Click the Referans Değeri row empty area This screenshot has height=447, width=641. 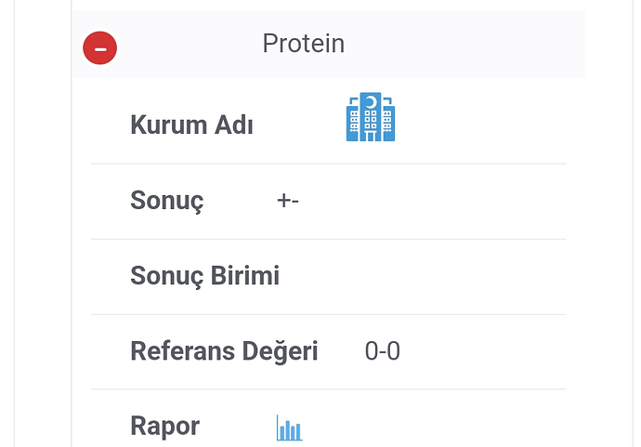click(484, 351)
